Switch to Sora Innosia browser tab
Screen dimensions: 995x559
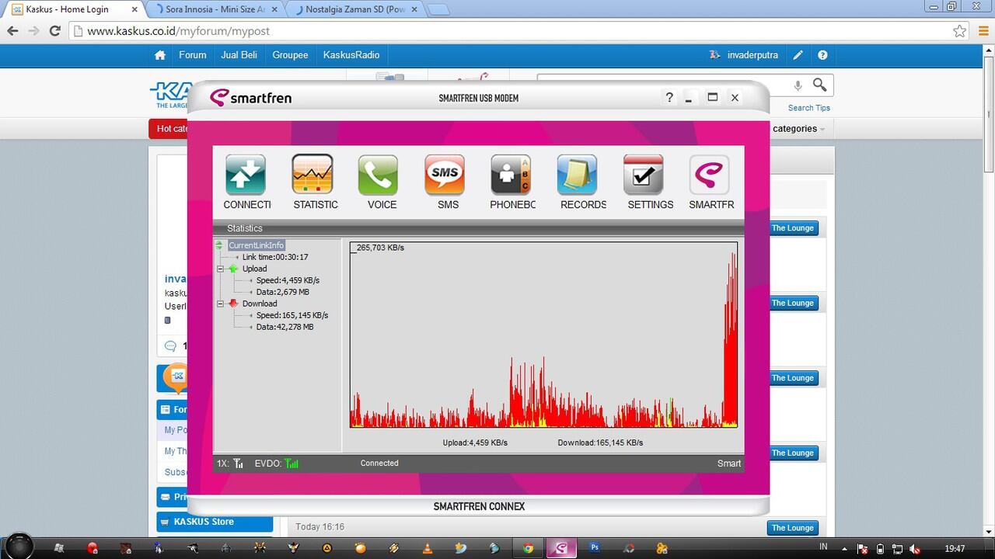pos(215,9)
